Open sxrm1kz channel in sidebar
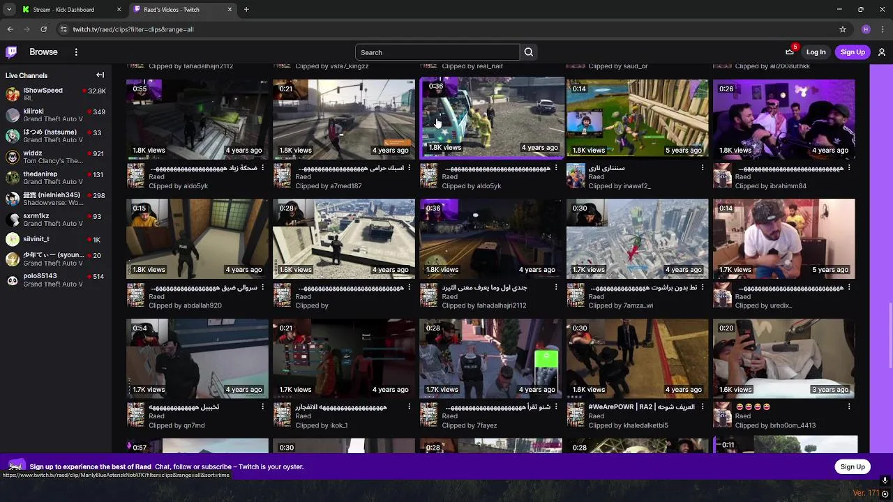The image size is (893, 502). [56, 220]
